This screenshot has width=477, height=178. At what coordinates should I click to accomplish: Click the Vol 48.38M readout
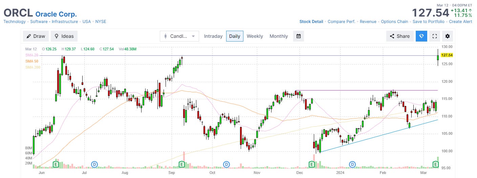pos(128,49)
